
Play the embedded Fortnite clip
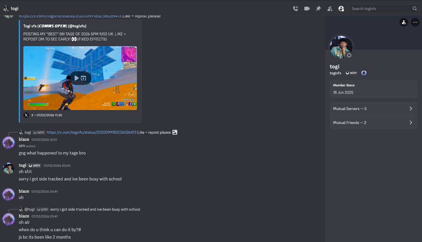pyautogui.click(x=76, y=78)
